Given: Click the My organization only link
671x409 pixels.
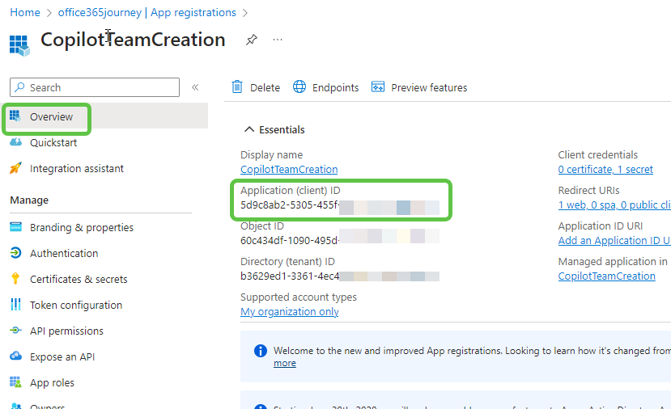Looking at the screenshot, I should pyautogui.click(x=289, y=311).
